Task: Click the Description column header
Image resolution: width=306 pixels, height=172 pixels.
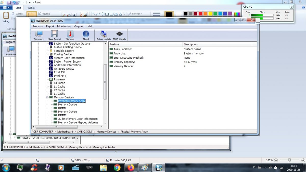Action: tap(217, 44)
